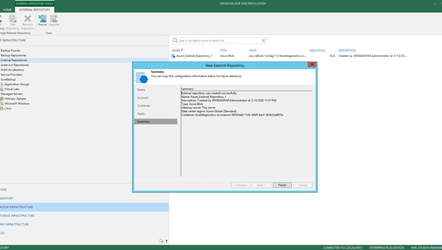Click the object name search field
Screen dimensions: 442x250
(x=220, y=40)
